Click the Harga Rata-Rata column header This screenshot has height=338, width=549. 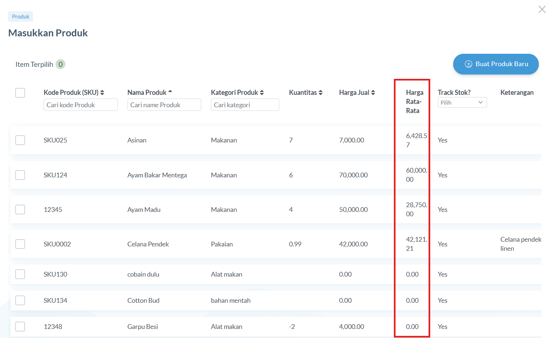pos(415,101)
